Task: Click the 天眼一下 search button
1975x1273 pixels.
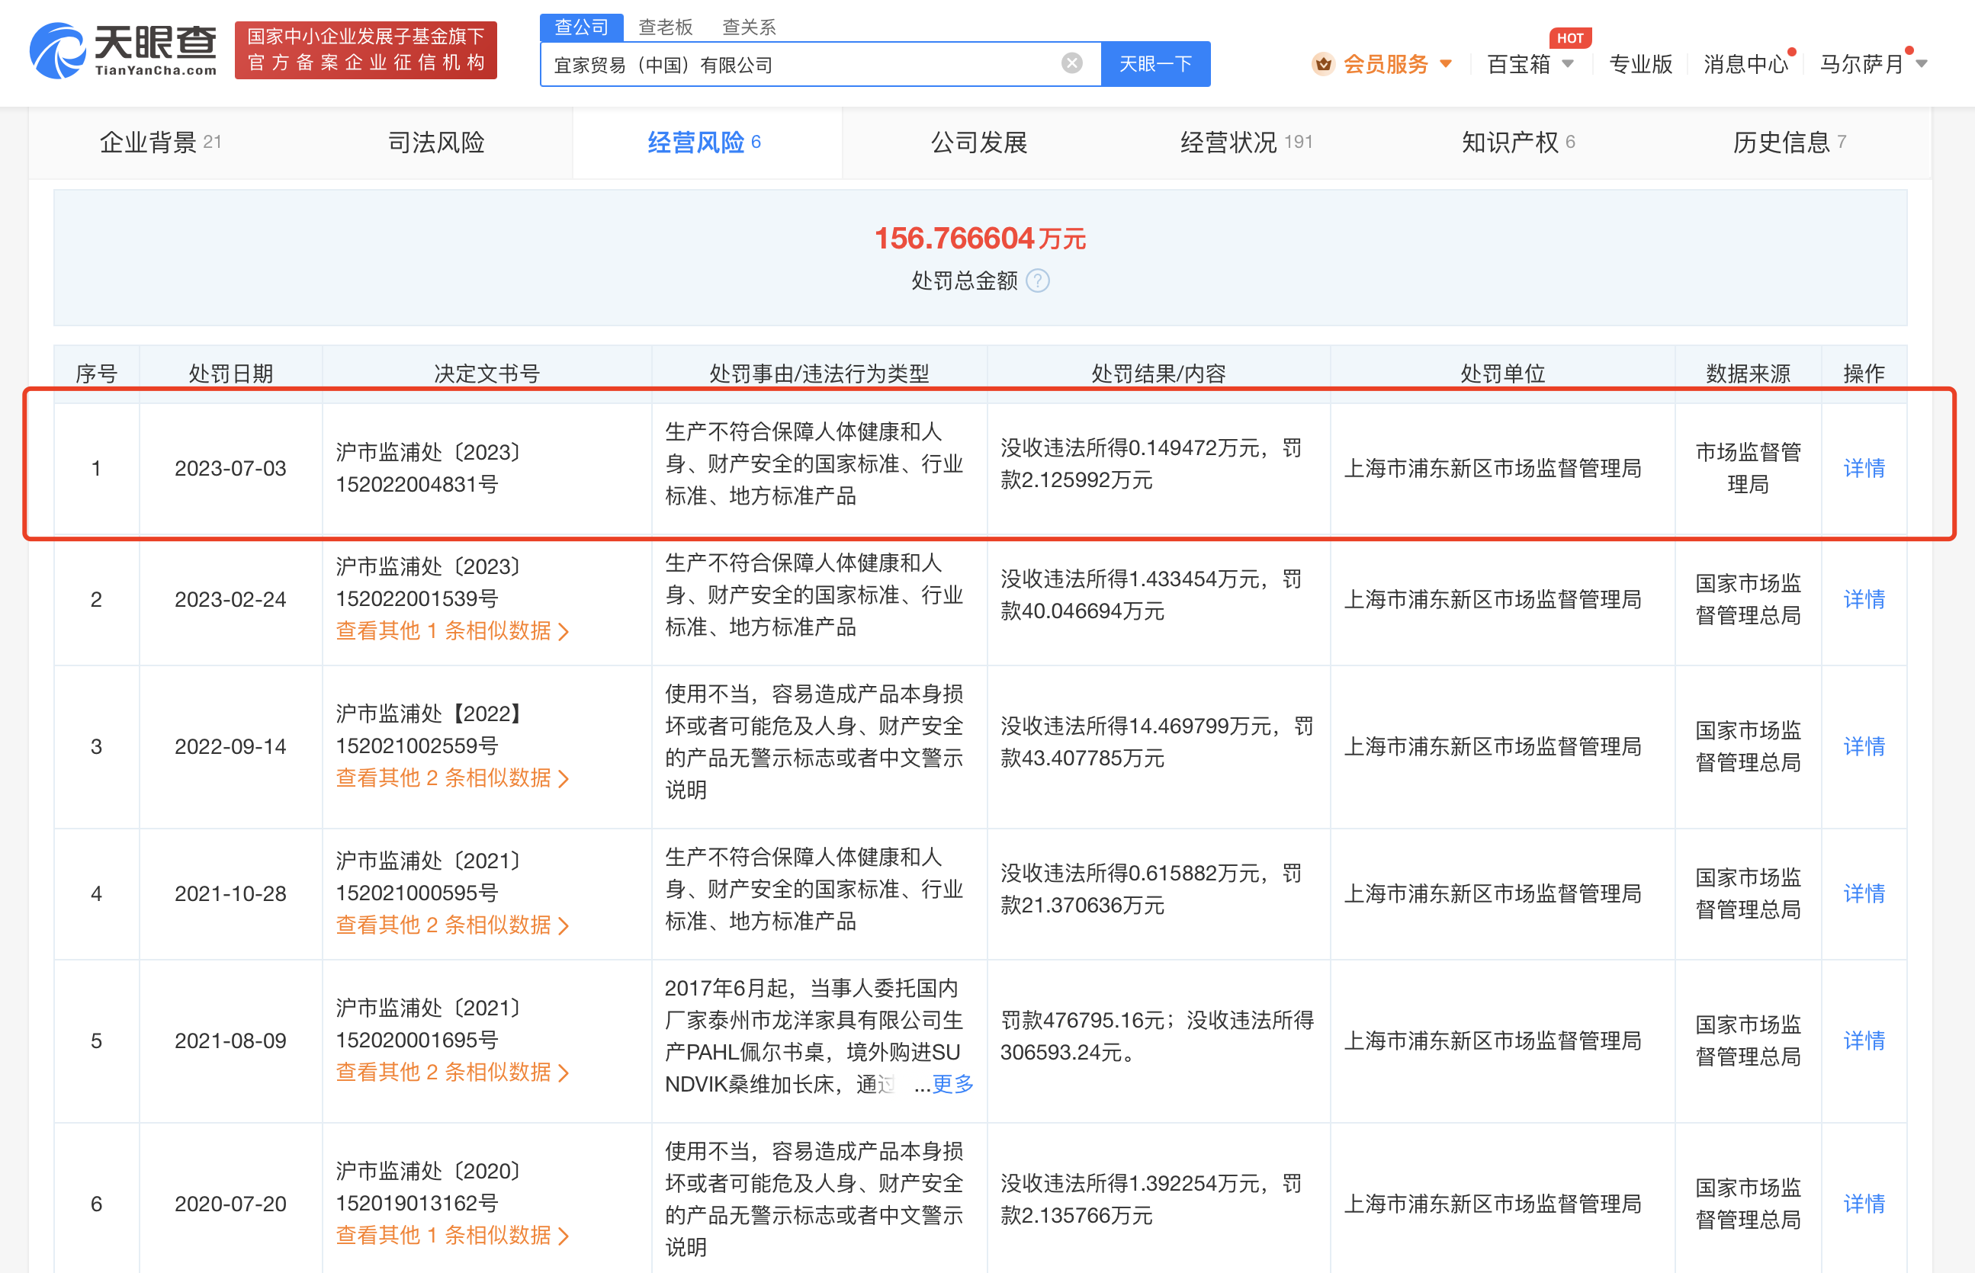Action: (1155, 63)
